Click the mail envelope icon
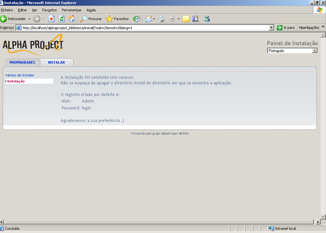 click(148, 19)
